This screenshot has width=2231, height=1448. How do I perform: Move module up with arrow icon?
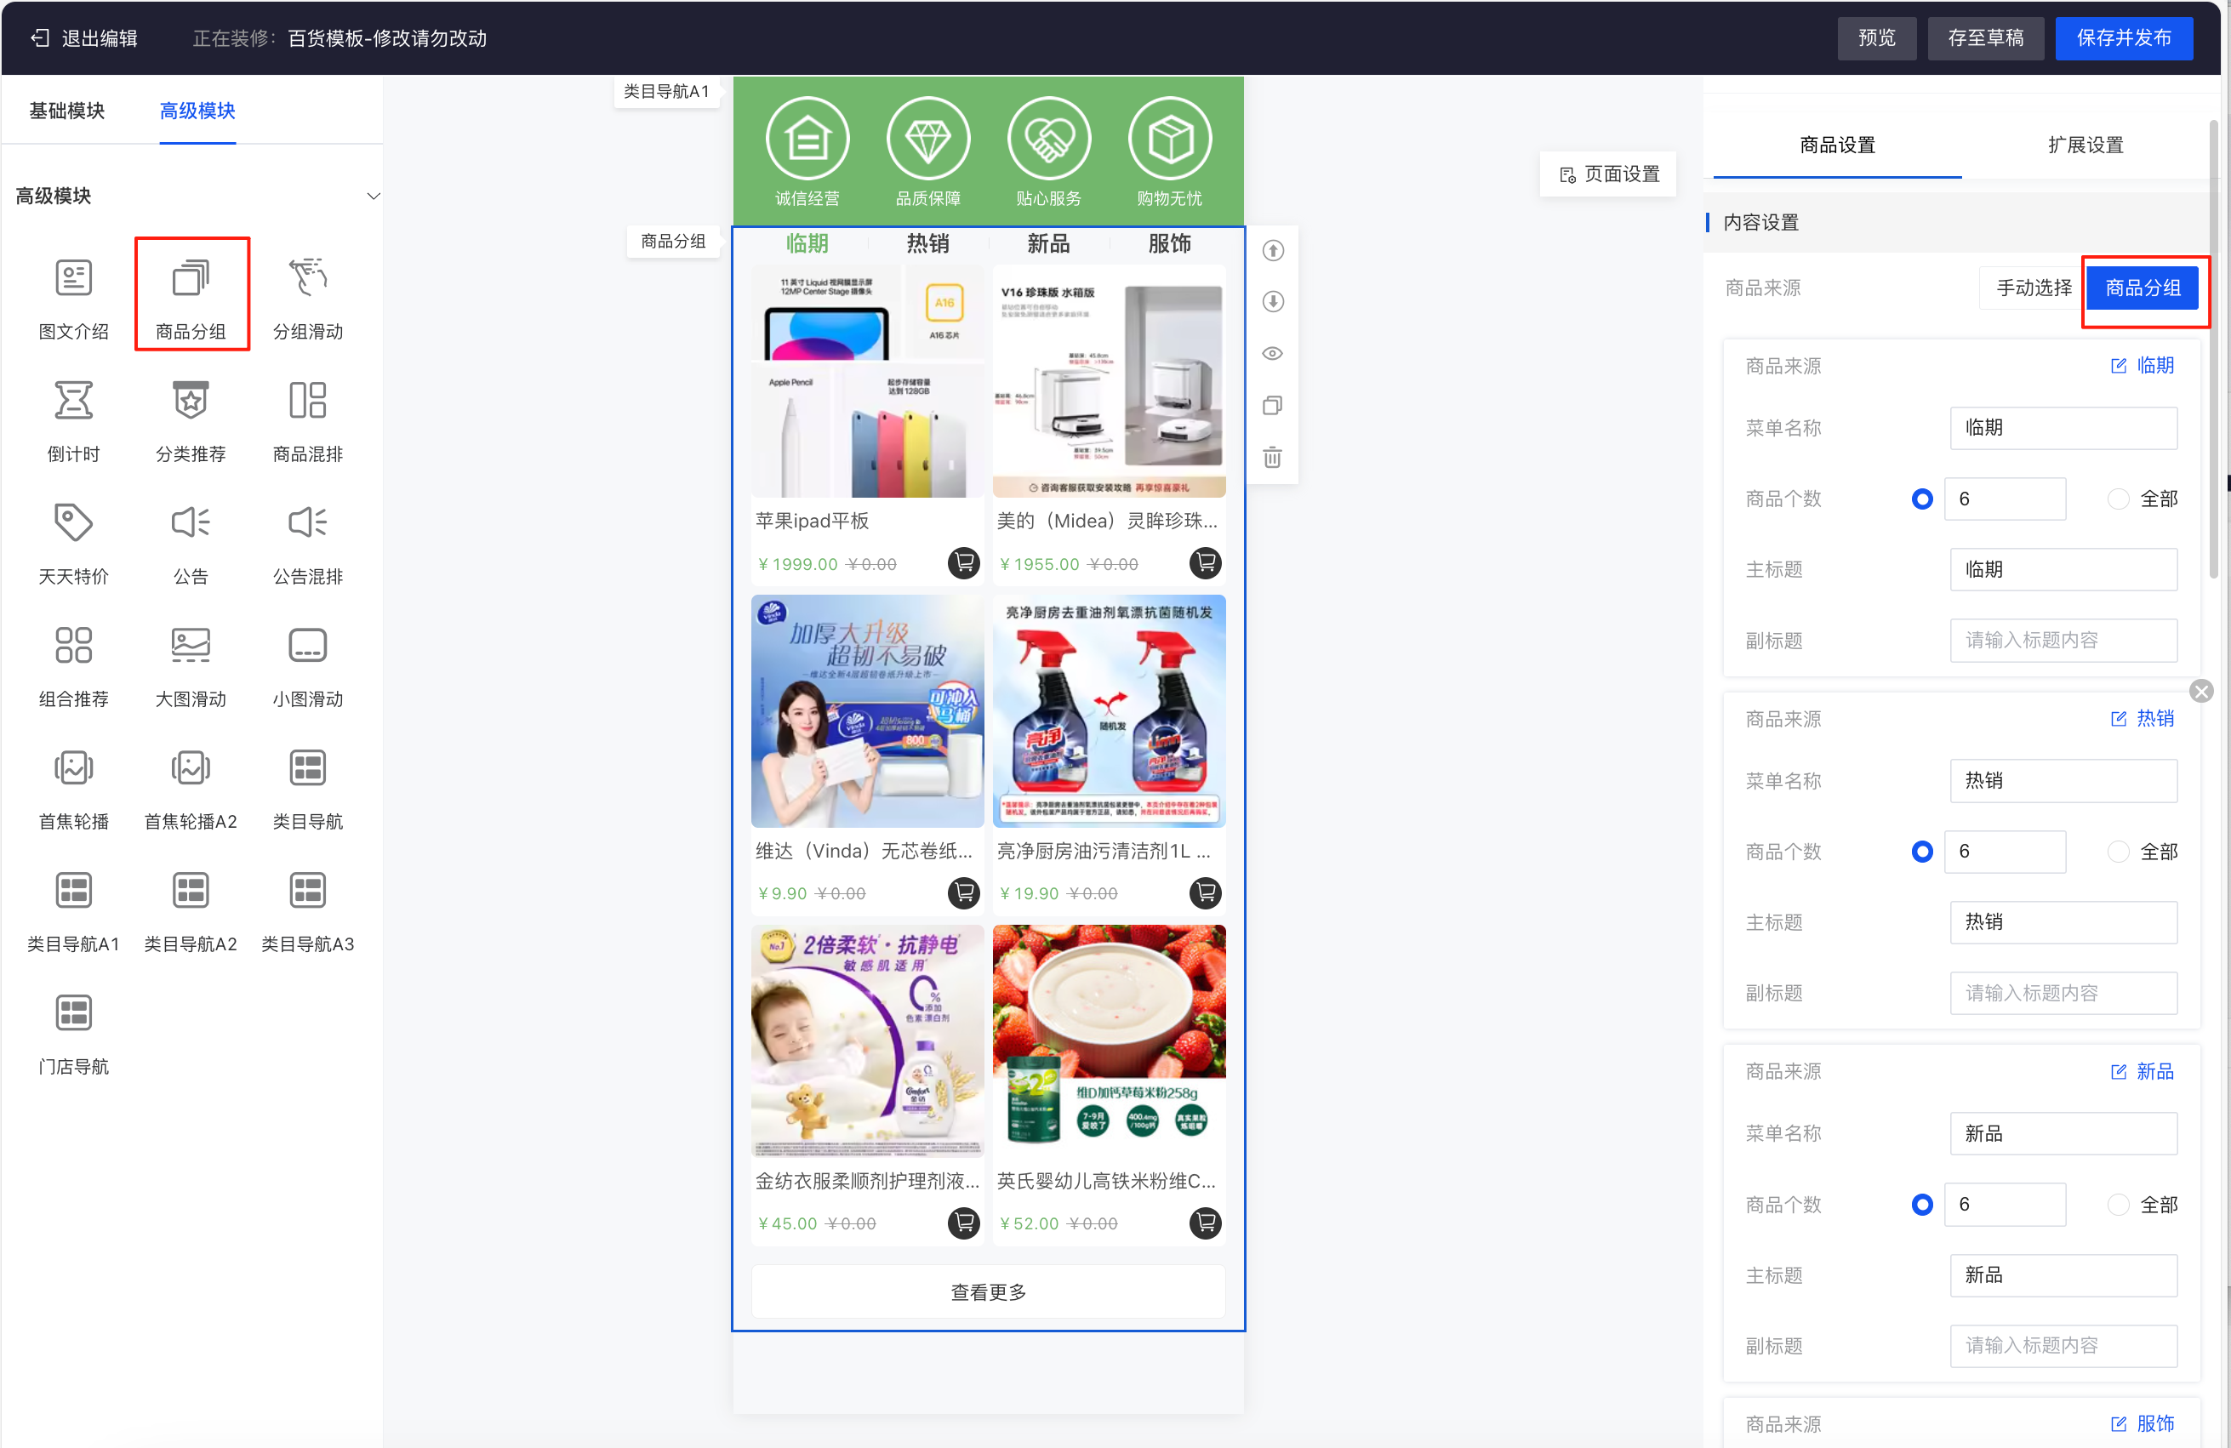[x=1272, y=250]
